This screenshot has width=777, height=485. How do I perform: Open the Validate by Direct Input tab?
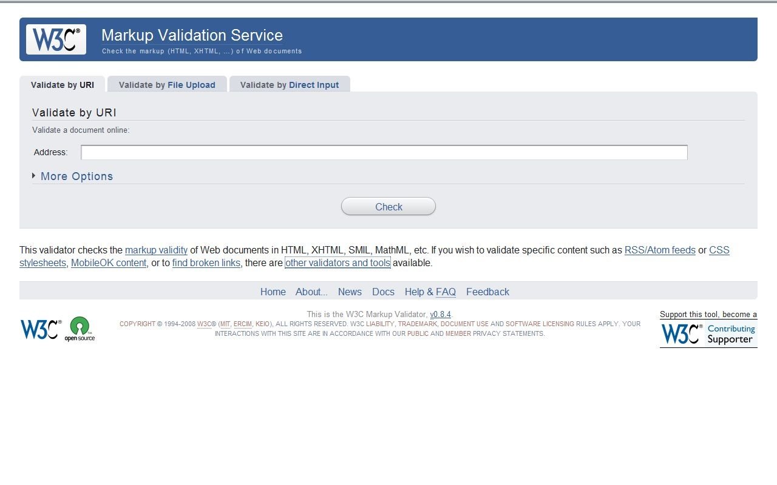[290, 85]
